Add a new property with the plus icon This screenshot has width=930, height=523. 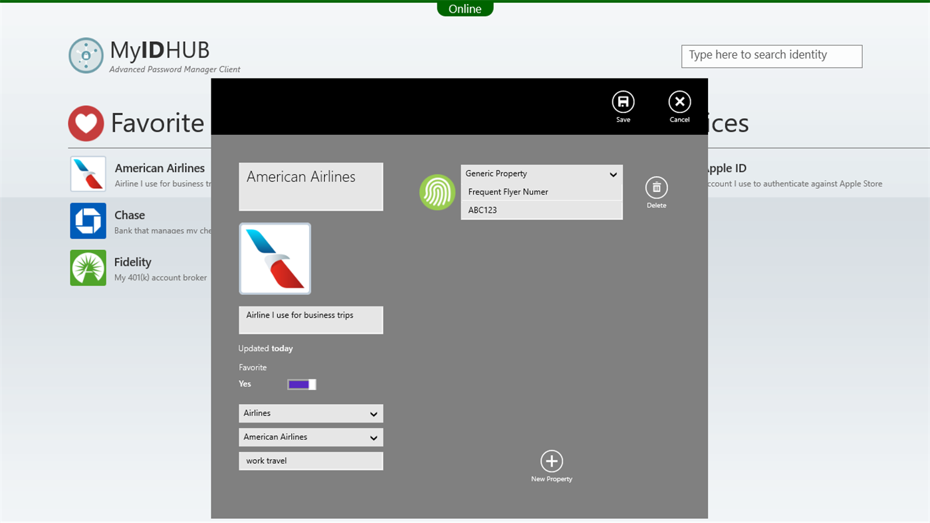(x=551, y=461)
